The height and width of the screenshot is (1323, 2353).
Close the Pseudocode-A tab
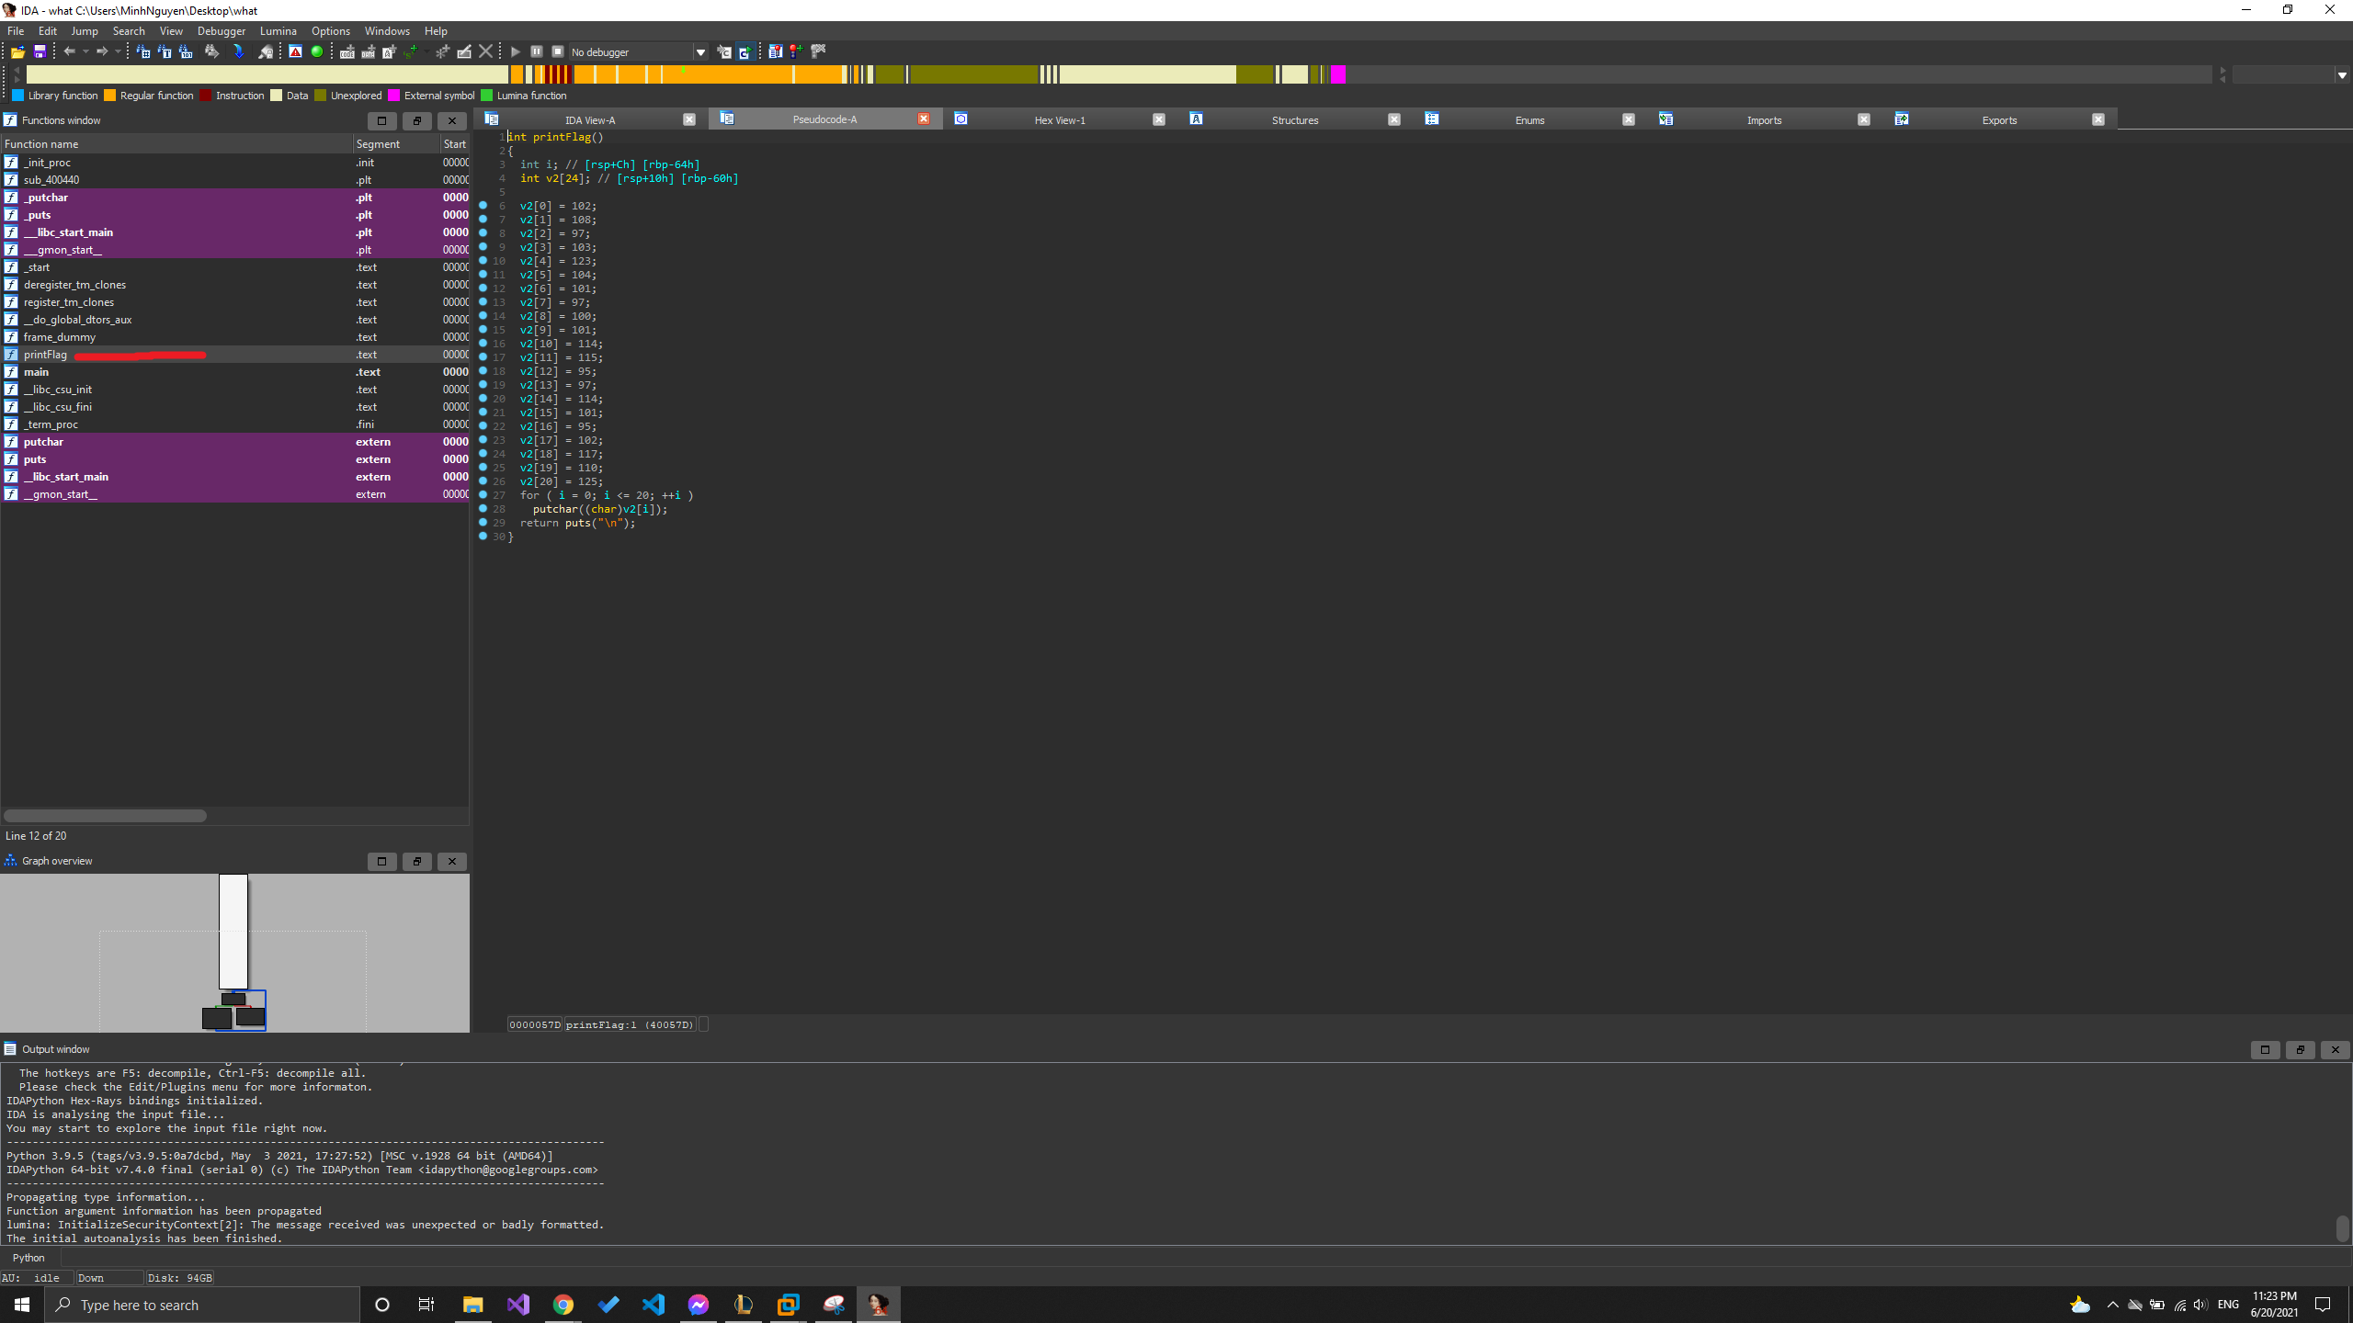pyautogui.click(x=924, y=119)
